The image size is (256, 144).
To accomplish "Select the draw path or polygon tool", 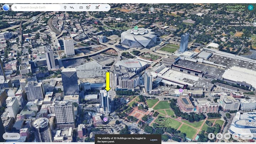I will 72,7.
